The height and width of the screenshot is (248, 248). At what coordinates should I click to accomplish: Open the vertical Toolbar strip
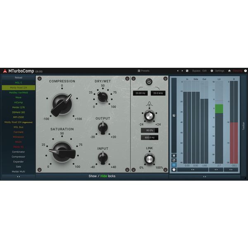pos(243,126)
